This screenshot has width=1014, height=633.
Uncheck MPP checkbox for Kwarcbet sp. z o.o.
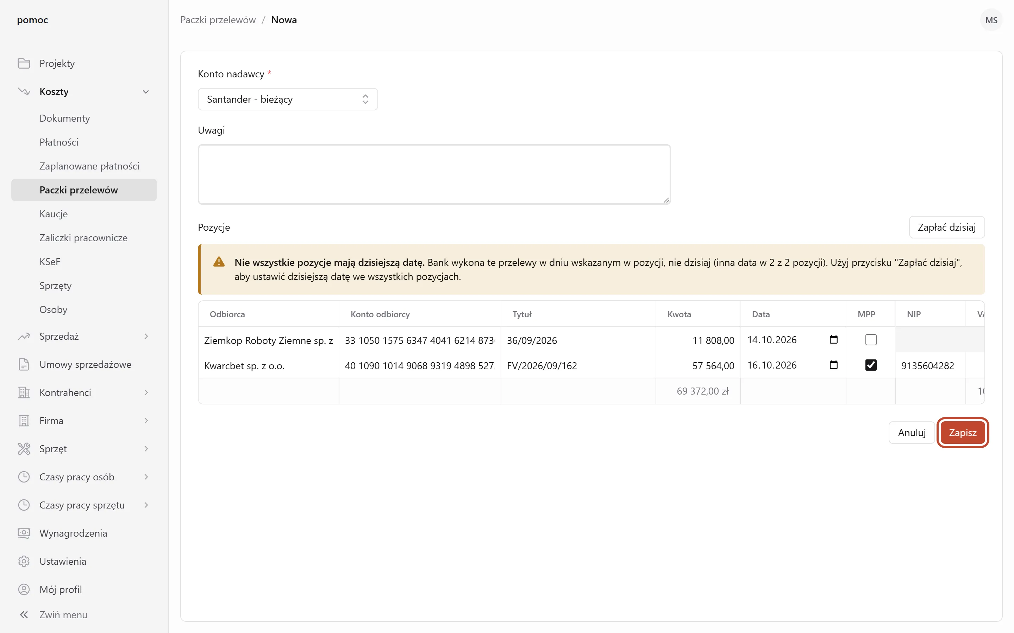click(871, 365)
